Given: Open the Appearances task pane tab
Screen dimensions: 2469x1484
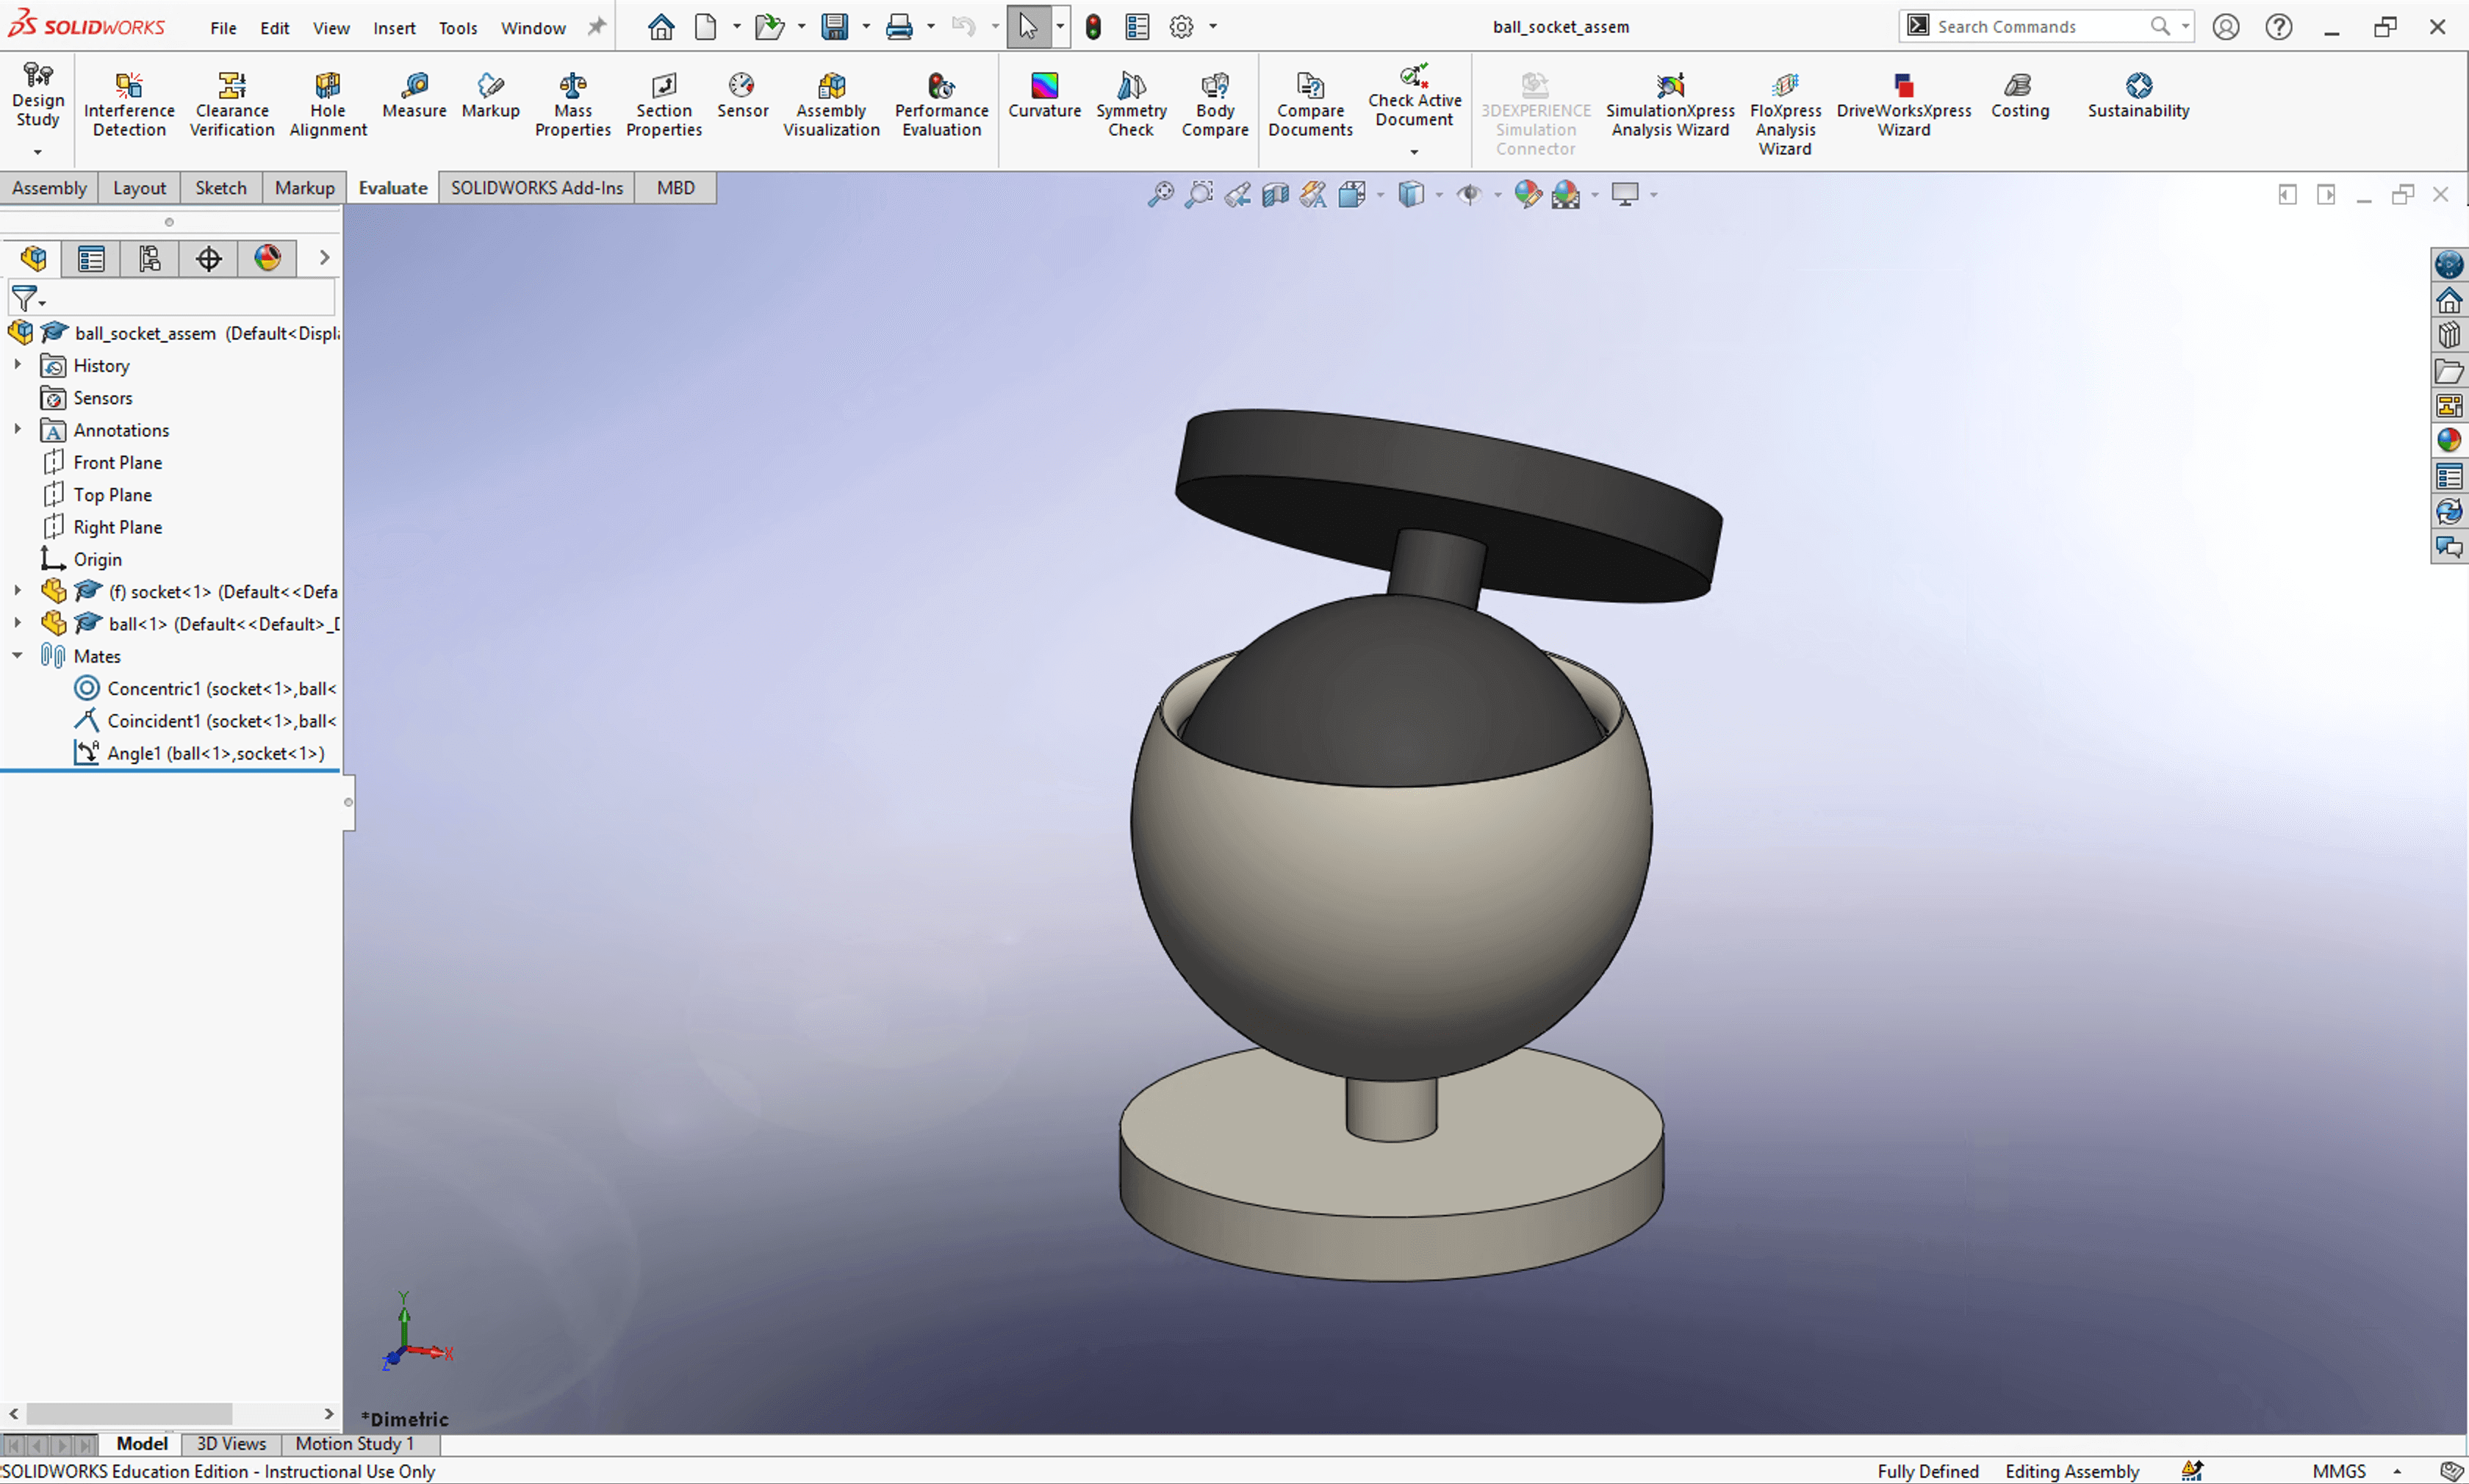Looking at the screenshot, I should point(2448,440).
